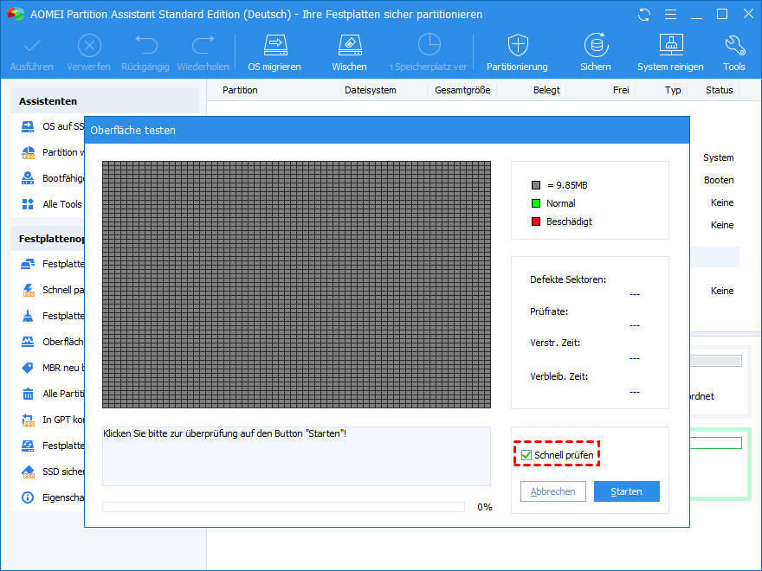The height and width of the screenshot is (571, 762).
Task: Click the Wiederholen redo icon
Action: [x=203, y=45]
